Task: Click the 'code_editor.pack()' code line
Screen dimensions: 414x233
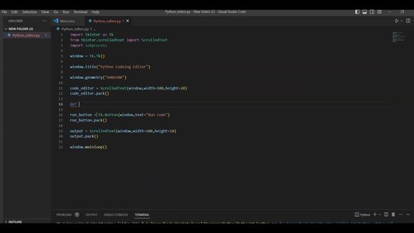Action: 89,93
